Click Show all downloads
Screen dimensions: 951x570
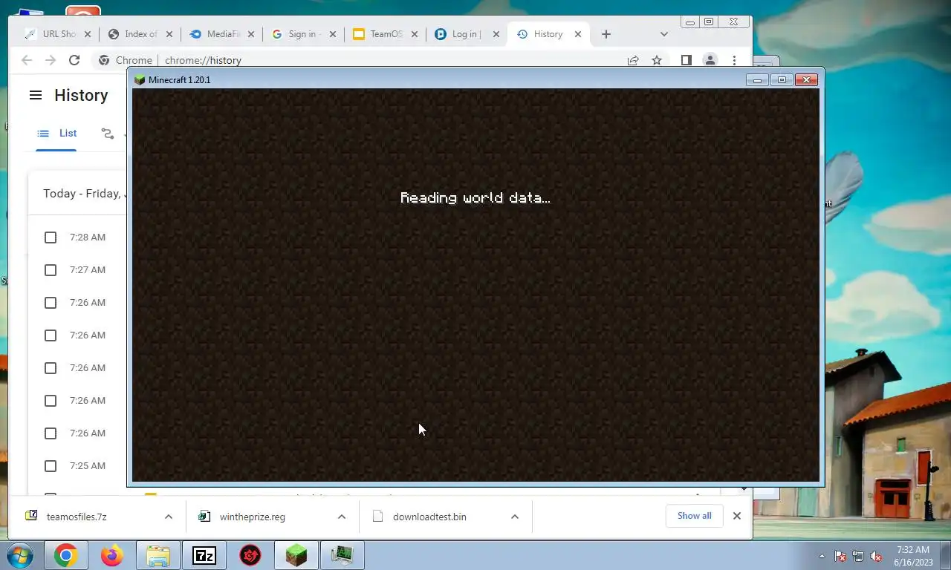tap(694, 516)
